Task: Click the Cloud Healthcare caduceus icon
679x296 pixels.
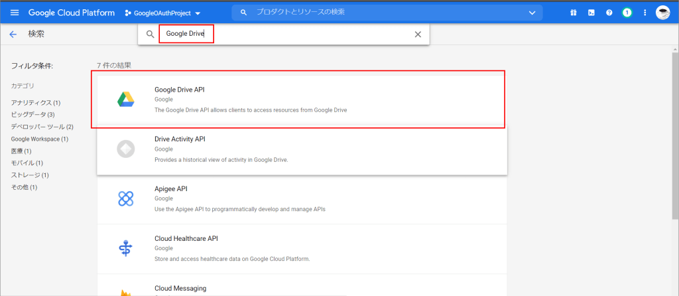Action: coord(125,248)
